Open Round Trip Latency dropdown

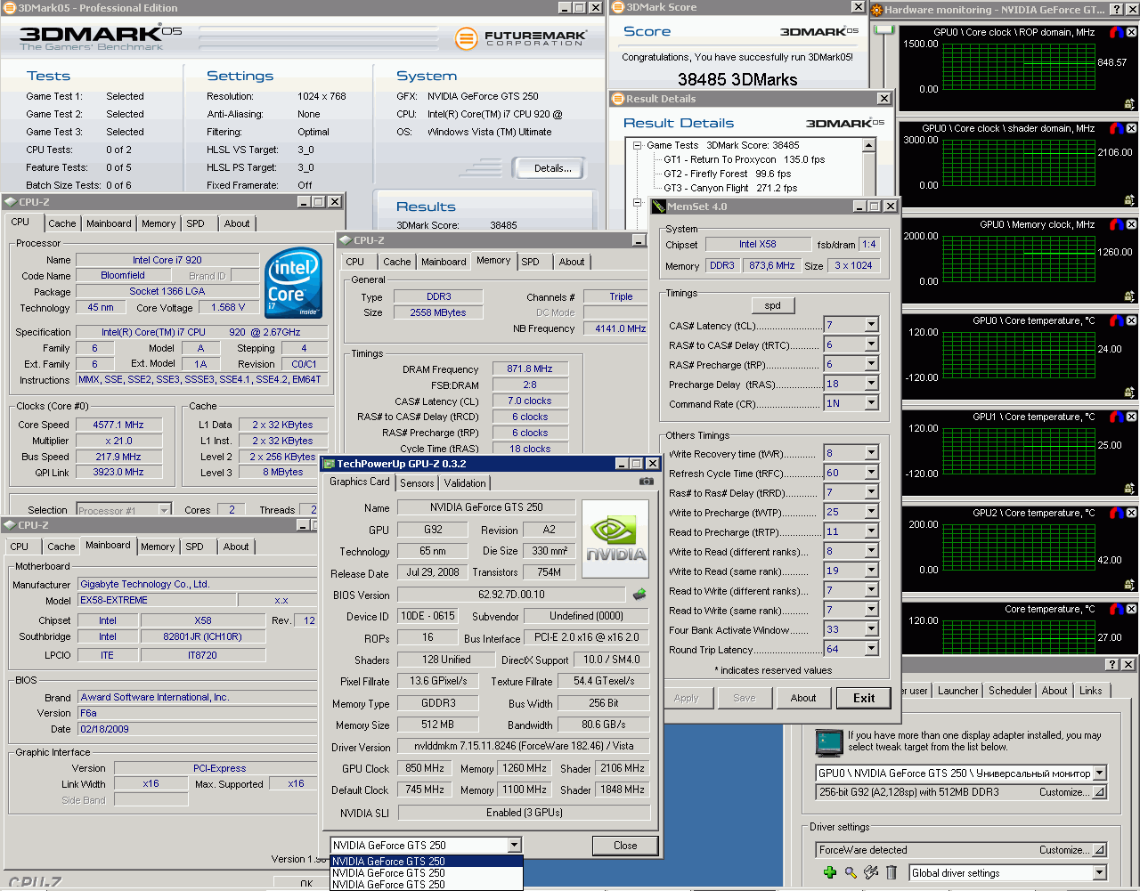(871, 649)
